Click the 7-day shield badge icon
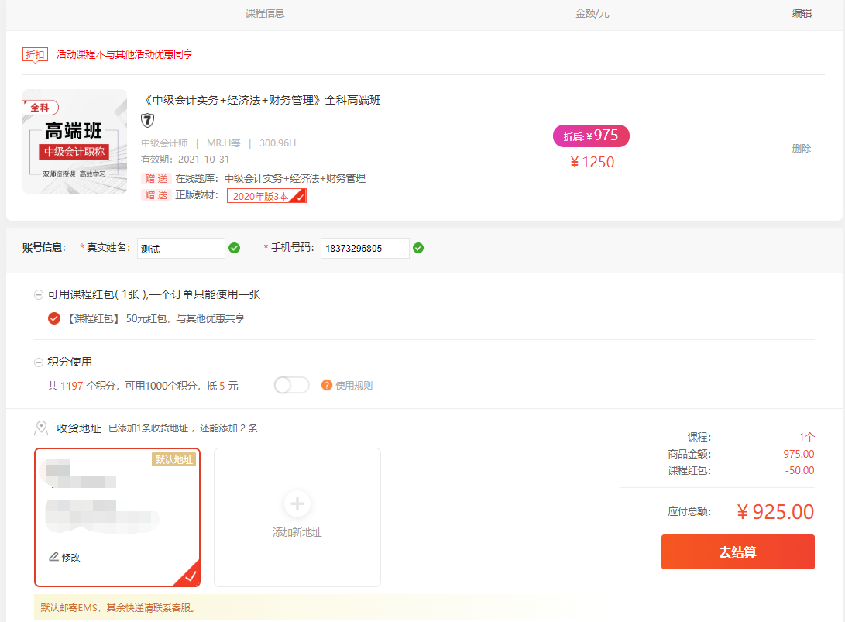The image size is (845, 622). 147,121
